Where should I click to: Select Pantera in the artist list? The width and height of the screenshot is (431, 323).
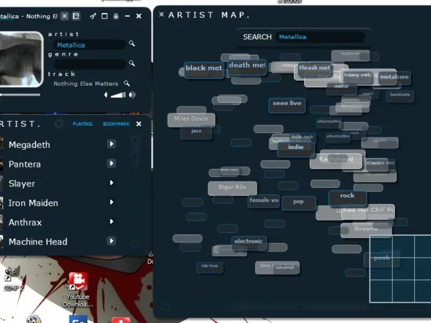pyautogui.click(x=25, y=164)
